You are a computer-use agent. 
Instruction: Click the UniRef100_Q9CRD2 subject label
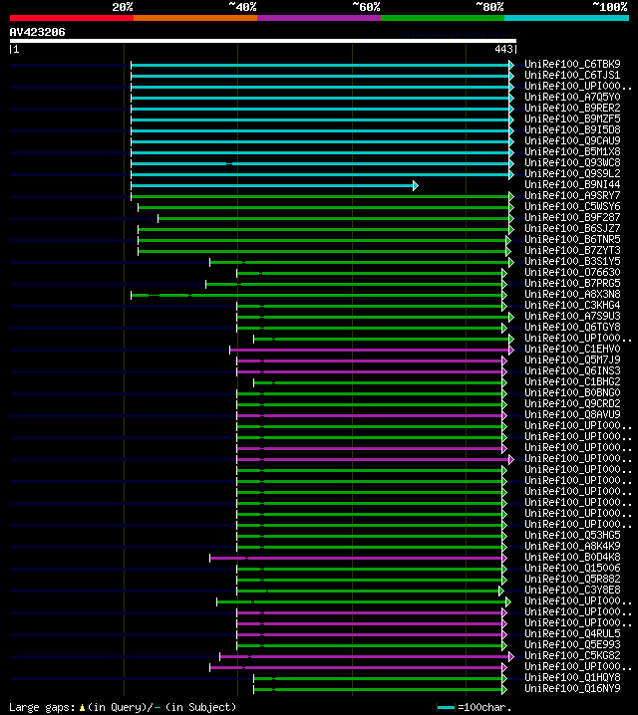click(x=572, y=403)
